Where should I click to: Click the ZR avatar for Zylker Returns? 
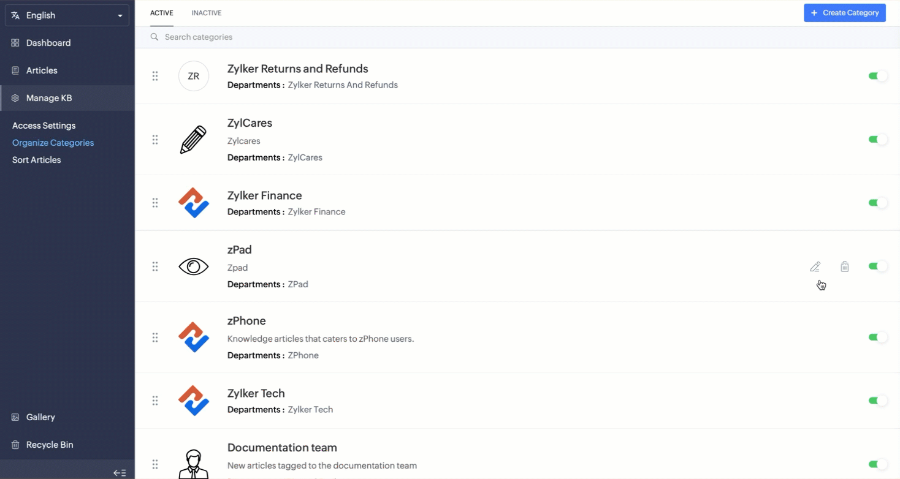click(x=194, y=76)
